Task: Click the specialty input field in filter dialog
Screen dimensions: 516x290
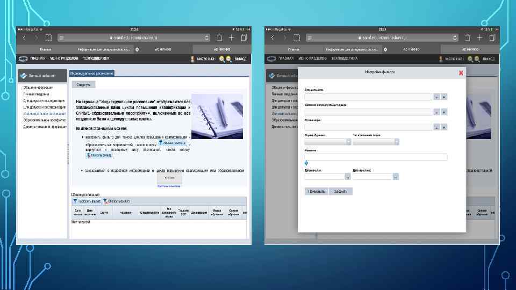Action: tap(369, 97)
